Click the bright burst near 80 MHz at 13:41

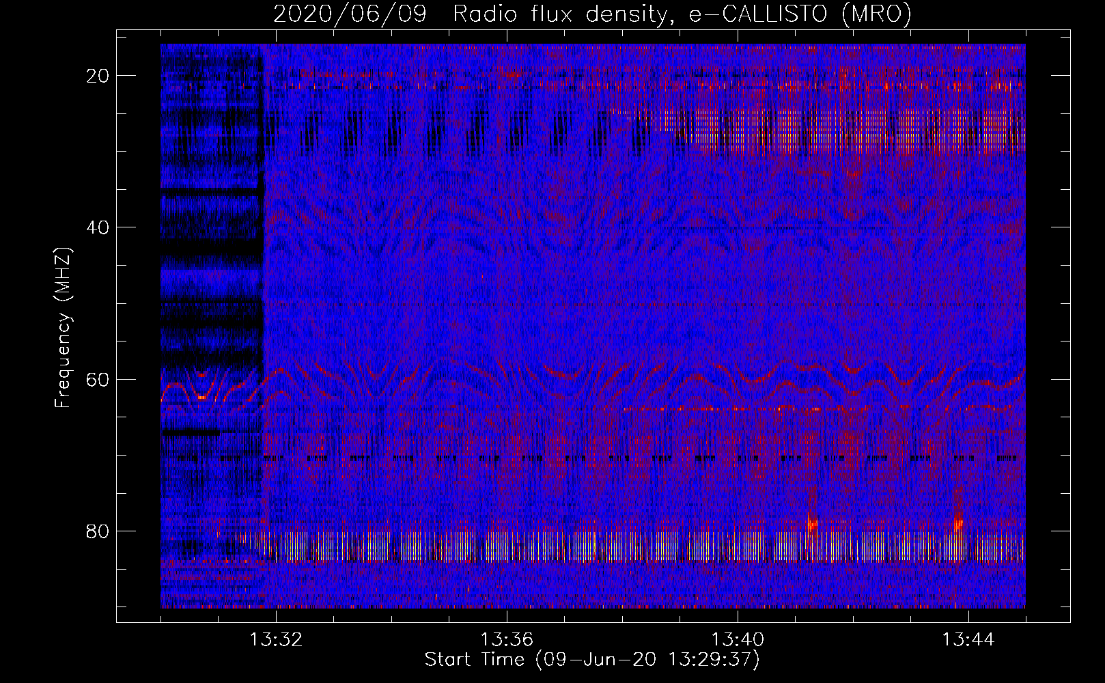[812, 522]
